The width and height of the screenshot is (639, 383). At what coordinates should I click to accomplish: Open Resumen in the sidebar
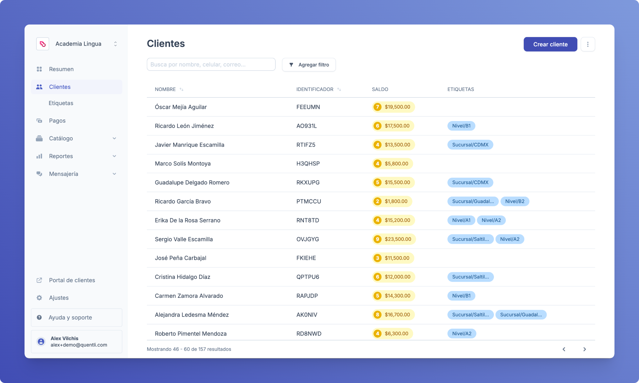[61, 69]
